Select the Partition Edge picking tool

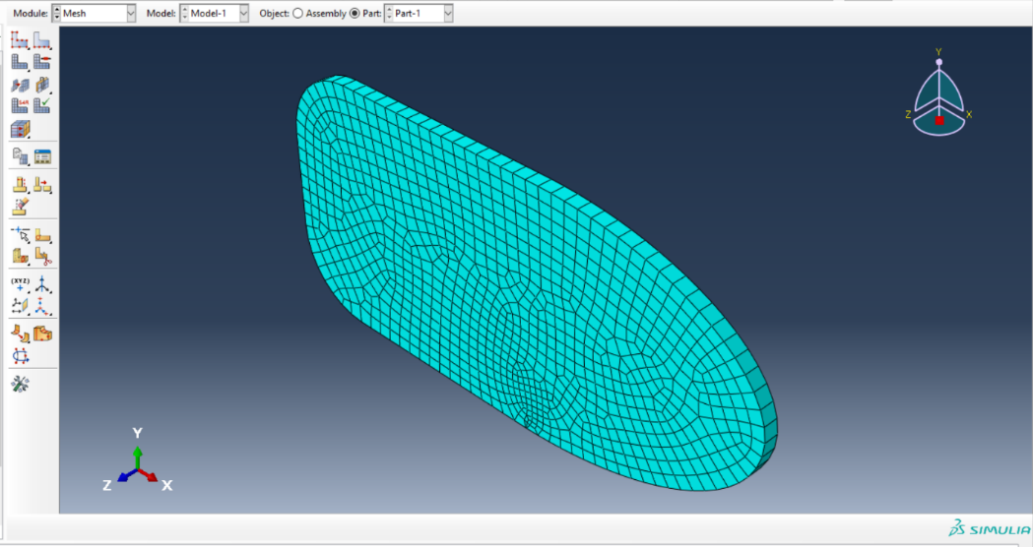pyautogui.click(x=20, y=234)
